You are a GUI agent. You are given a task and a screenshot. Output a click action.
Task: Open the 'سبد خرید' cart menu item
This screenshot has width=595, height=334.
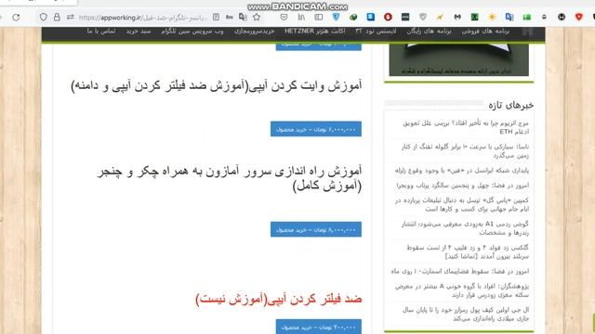pos(139,32)
